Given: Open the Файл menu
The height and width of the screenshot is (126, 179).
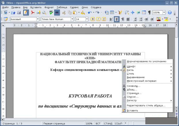Looking at the screenshot, I should tap(5, 7).
